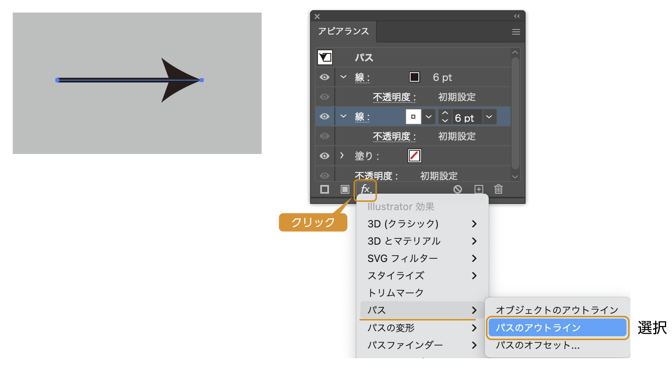The height and width of the screenshot is (370, 672).
Task: Toggle eye on second stroke's 不透明度 row
Action: tap(325, 136)
